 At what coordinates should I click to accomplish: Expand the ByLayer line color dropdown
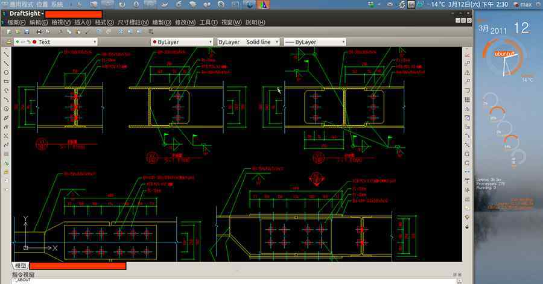[210, 42]
